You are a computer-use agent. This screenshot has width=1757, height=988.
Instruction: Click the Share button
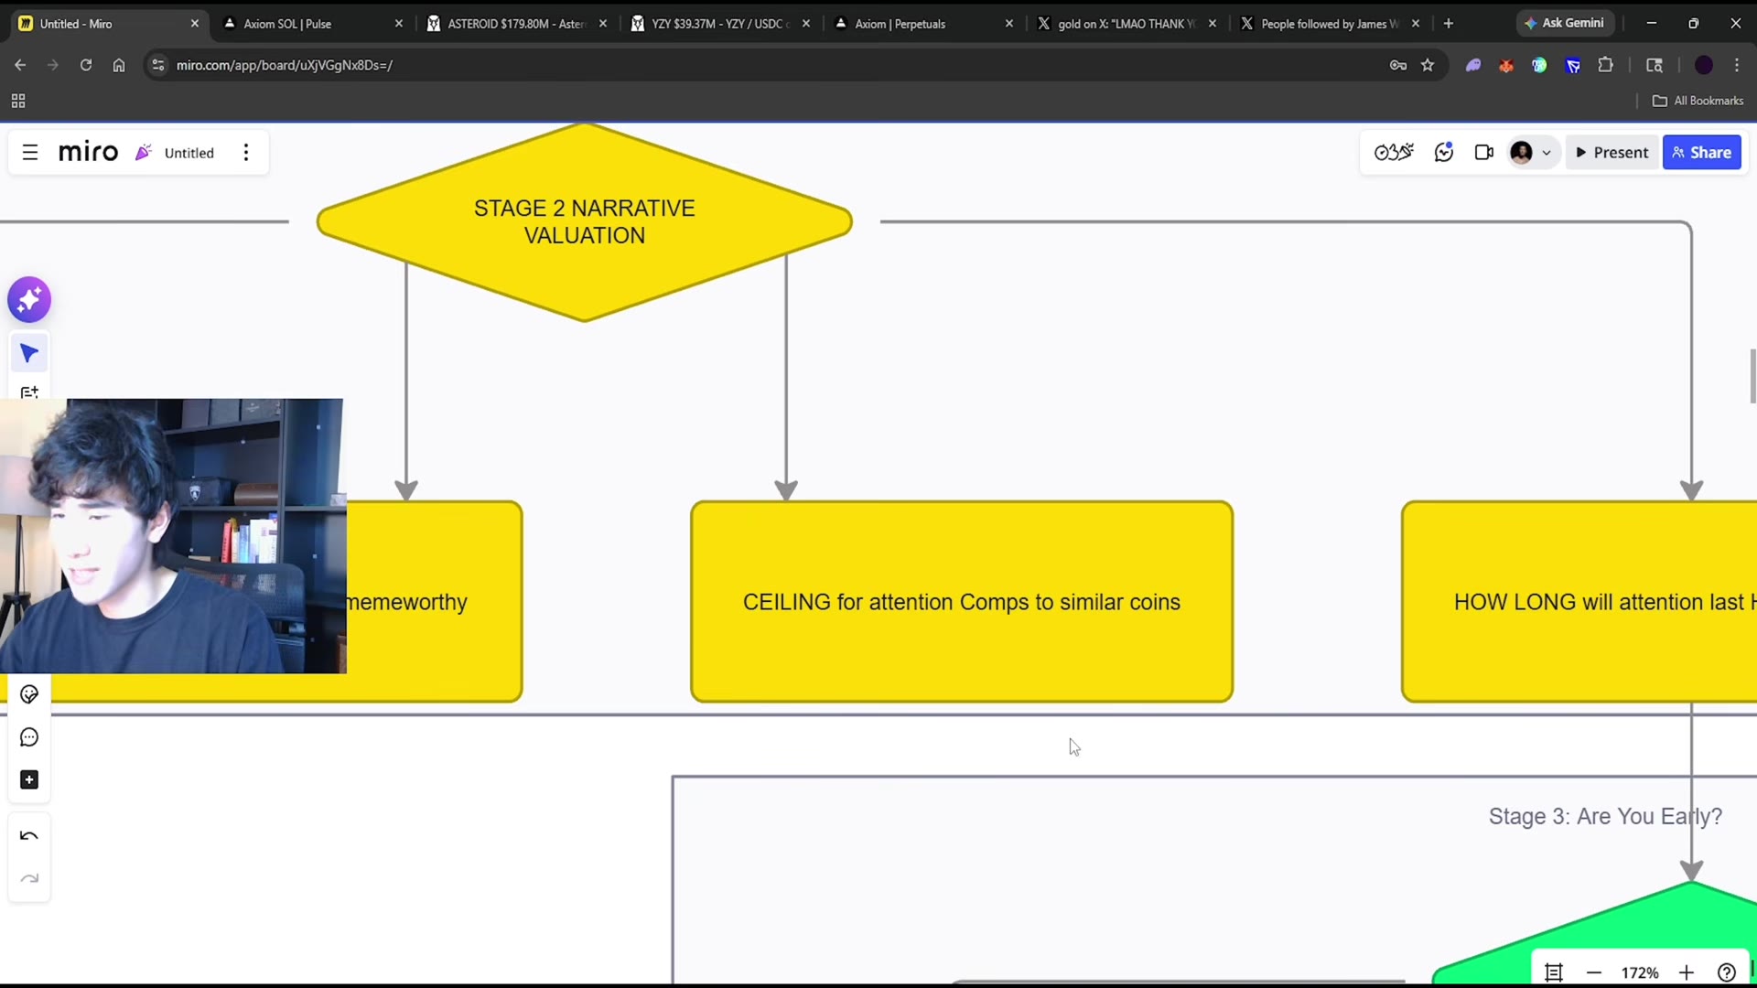pos(1702,153)
